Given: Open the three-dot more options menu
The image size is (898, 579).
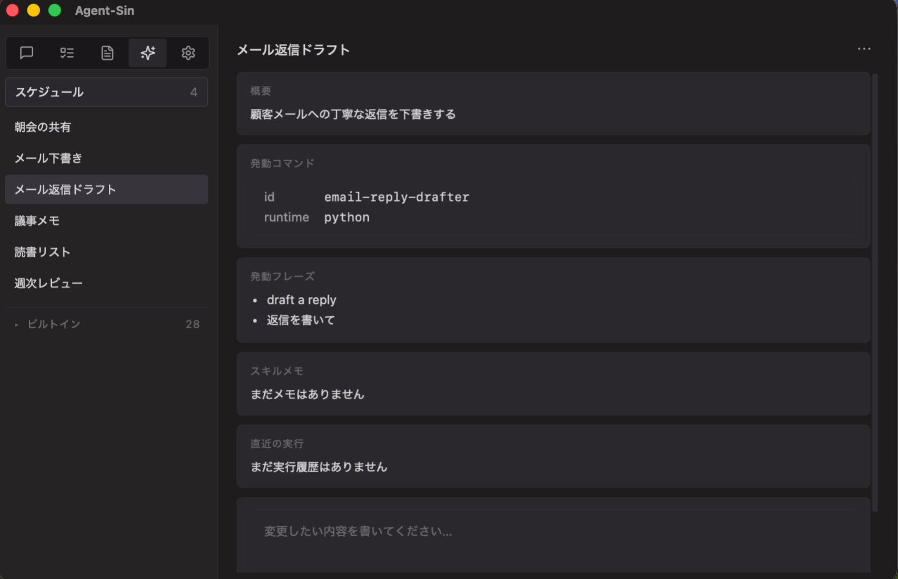Looking at the screenshot, I should tap(864, 49).
